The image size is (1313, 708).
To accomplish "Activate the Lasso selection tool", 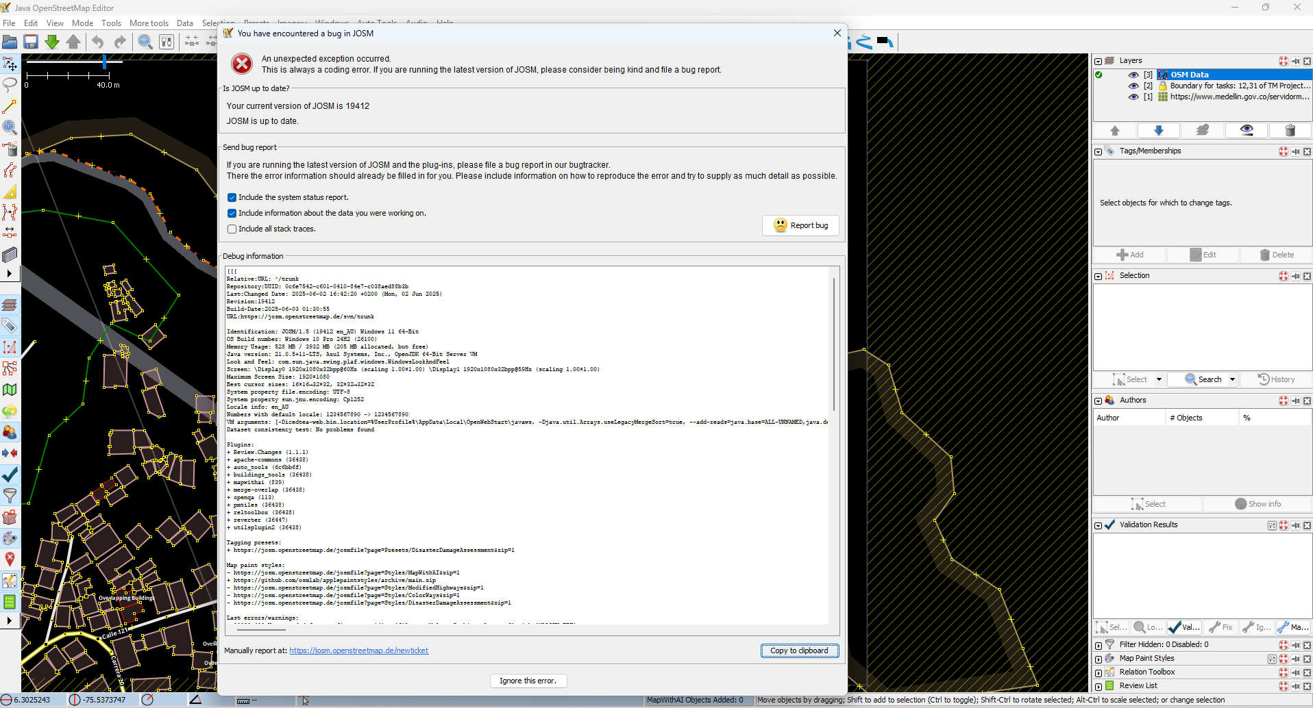I will [x=10, y=85].
